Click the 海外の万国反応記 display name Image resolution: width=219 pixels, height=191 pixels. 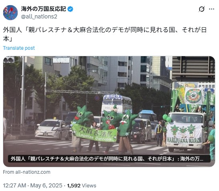43,9
